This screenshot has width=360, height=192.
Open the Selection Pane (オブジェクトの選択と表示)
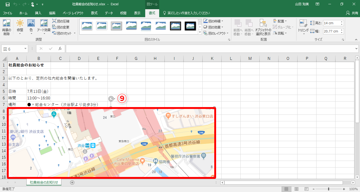(x=262, y=26)
